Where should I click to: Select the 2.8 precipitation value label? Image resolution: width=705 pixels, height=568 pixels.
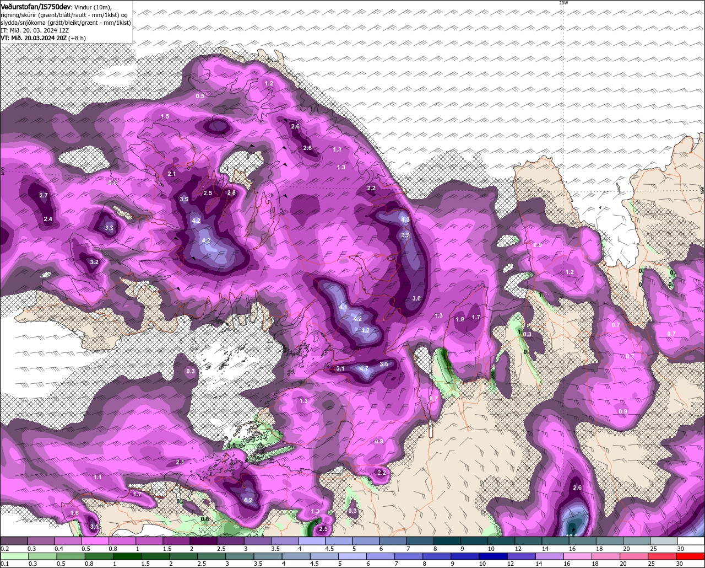pos(231,192)
